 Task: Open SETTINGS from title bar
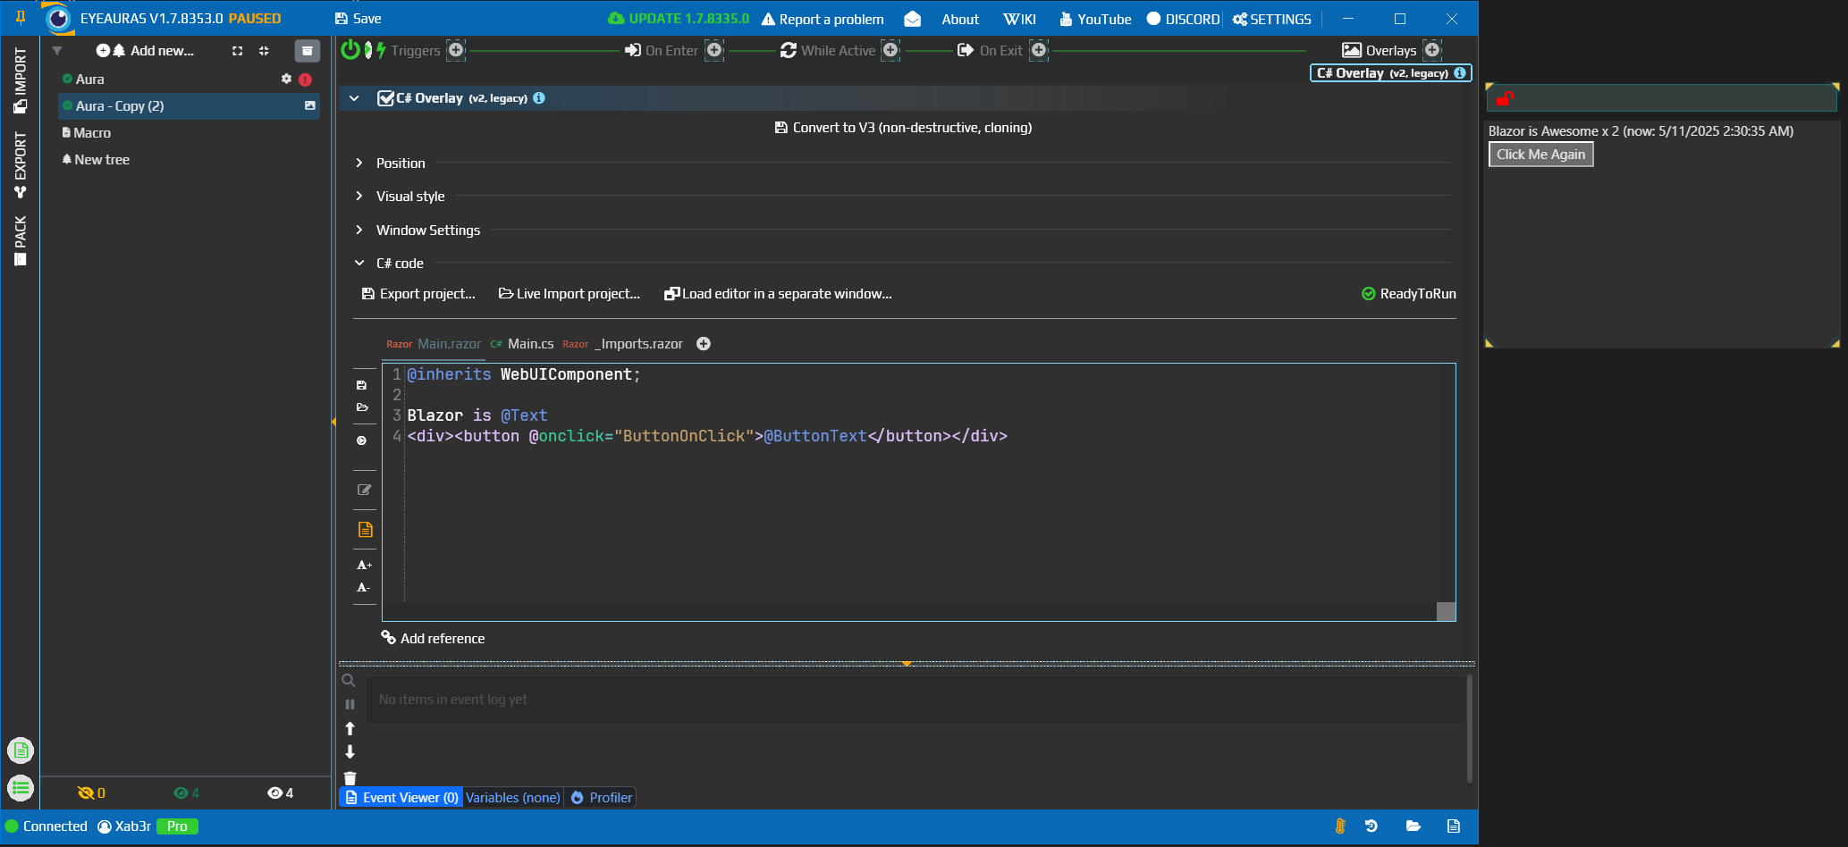[x=1271, y=19]
